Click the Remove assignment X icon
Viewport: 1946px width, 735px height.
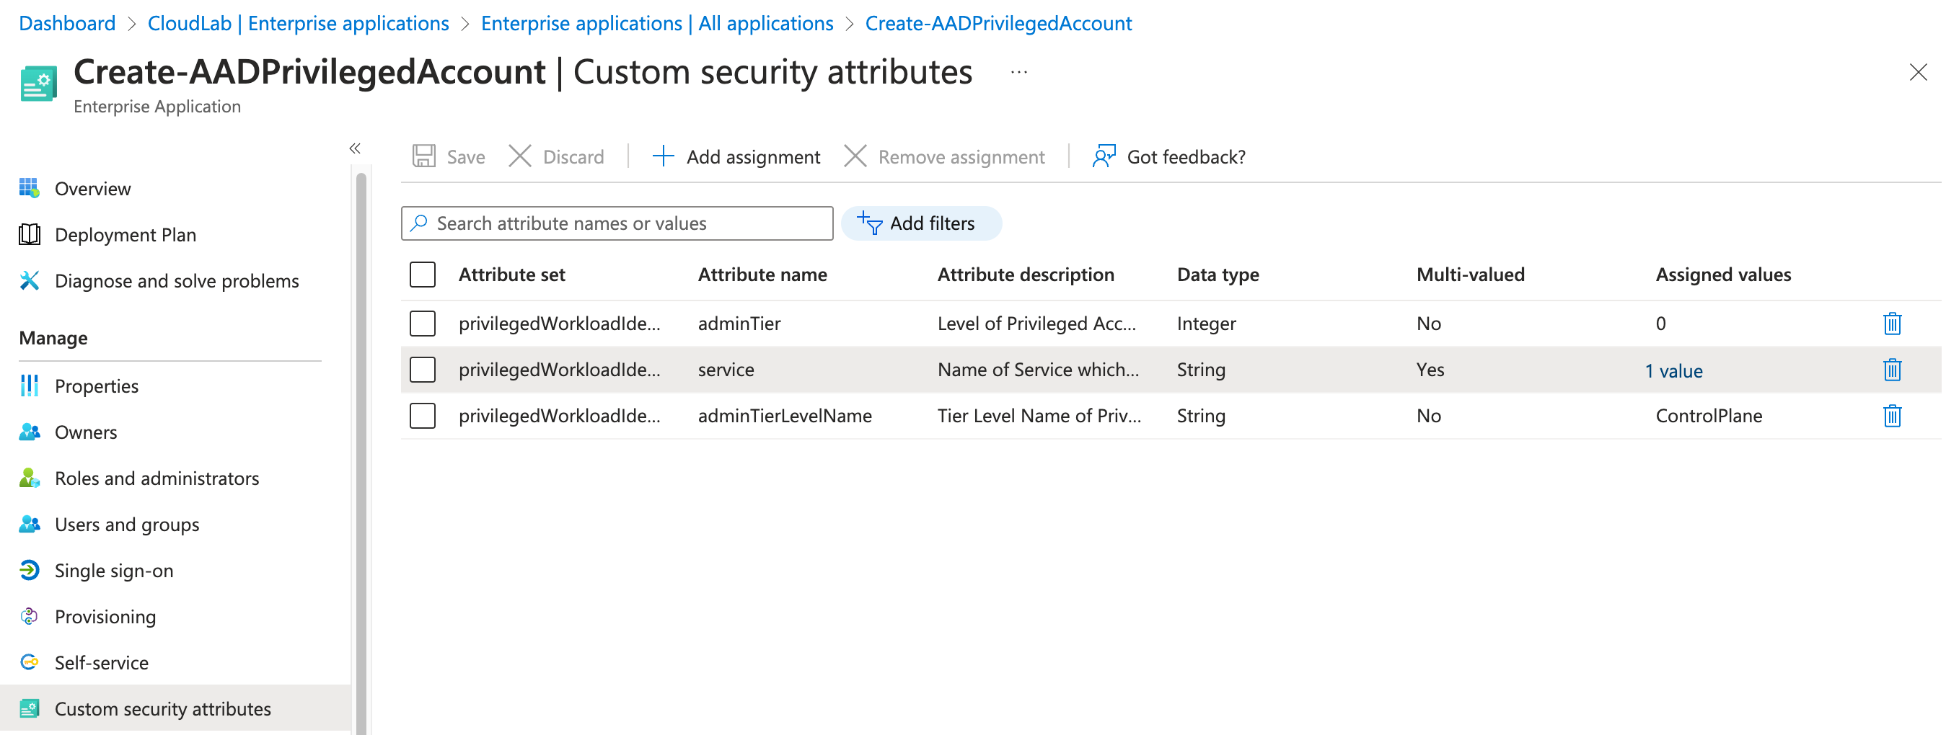coord(855,156)
